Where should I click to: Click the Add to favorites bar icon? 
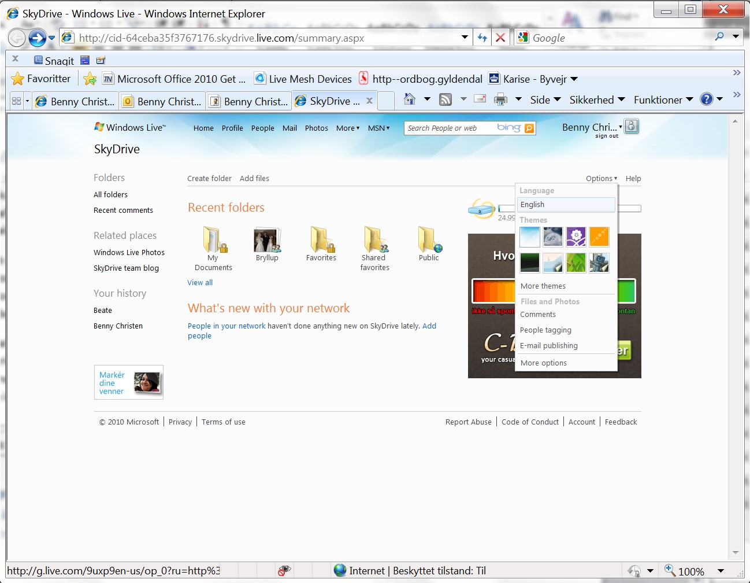(90, 79)
